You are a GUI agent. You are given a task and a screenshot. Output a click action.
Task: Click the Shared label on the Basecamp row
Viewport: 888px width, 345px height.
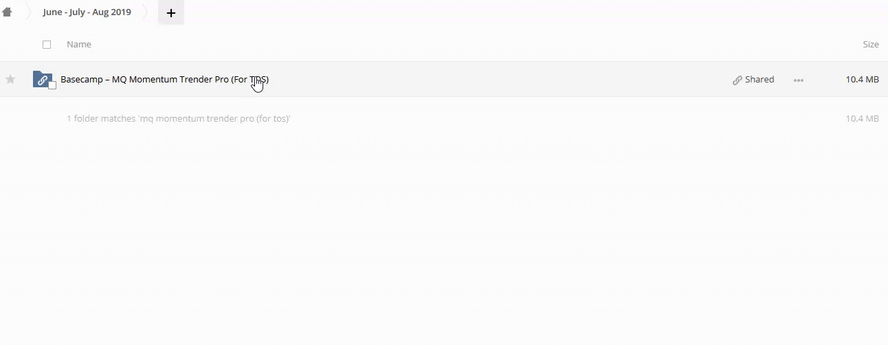click(759, 79)
